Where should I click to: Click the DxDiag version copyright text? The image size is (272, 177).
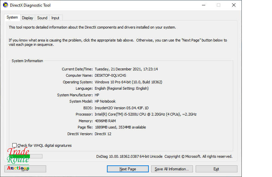(164, 156)
